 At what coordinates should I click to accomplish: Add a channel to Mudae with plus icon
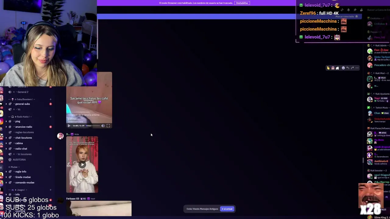[51, 167]
